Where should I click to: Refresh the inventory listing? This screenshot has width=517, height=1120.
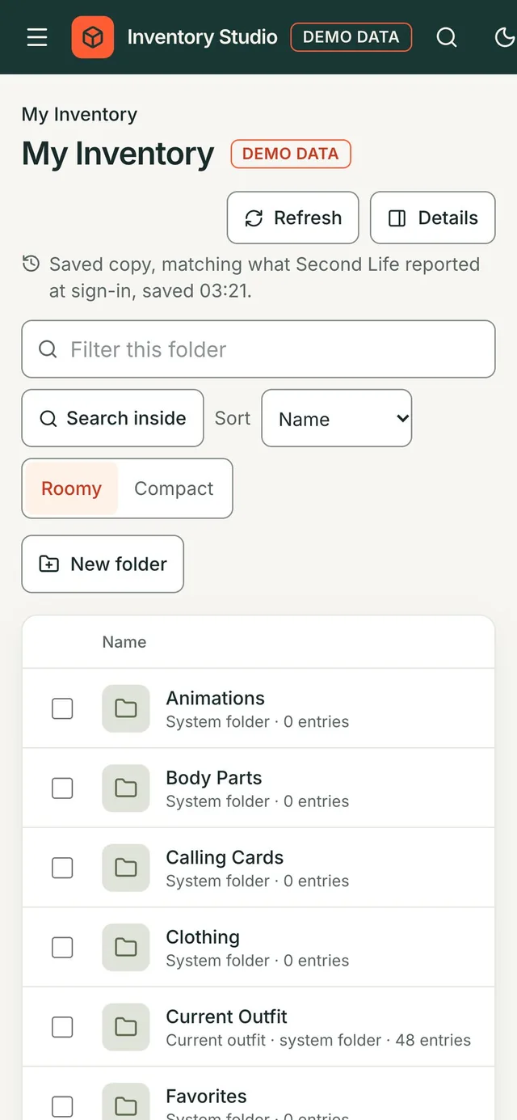292,218
